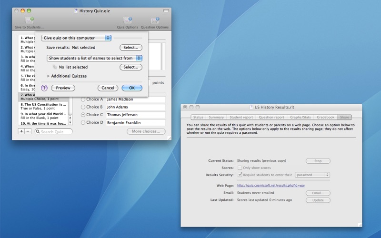Select the Choice A radio button

click(x=83, y=99)
